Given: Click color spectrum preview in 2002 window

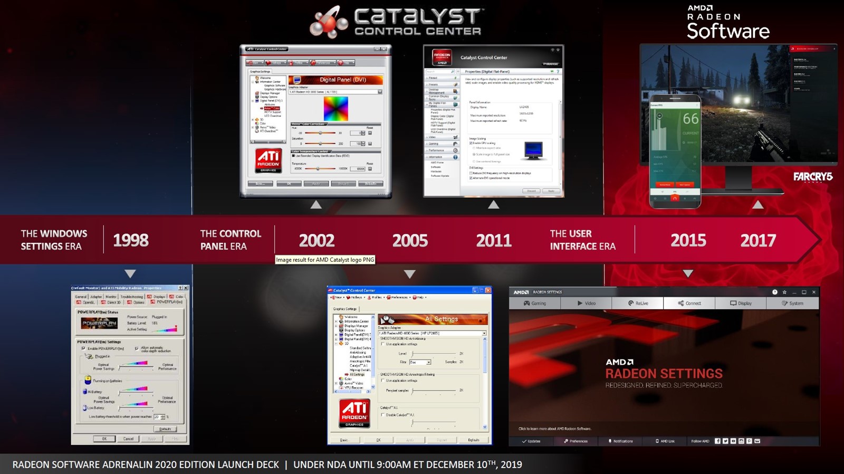Looking at the screenshot, I should click(335, 109).
